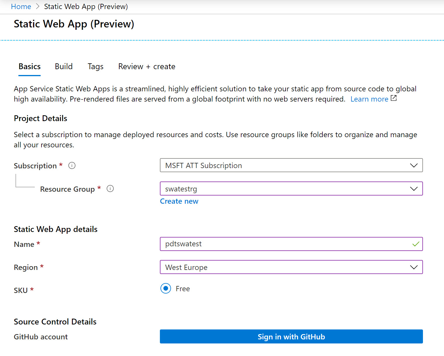Screen dimensions: 444x356
Task: Click the green checkmark in Name field
Action: click(416, 244)
